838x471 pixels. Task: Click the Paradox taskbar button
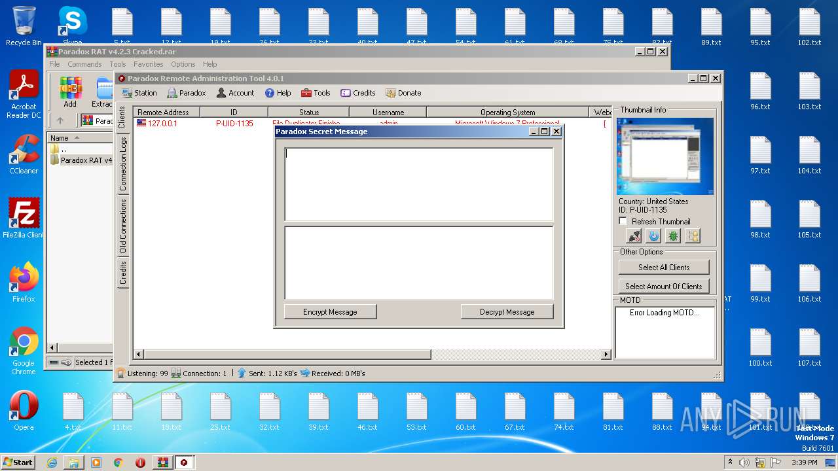[x=185, y=462]
